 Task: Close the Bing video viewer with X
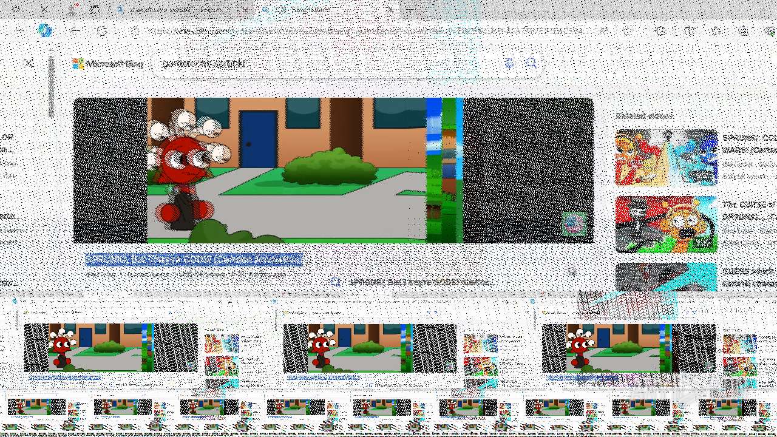29,63
